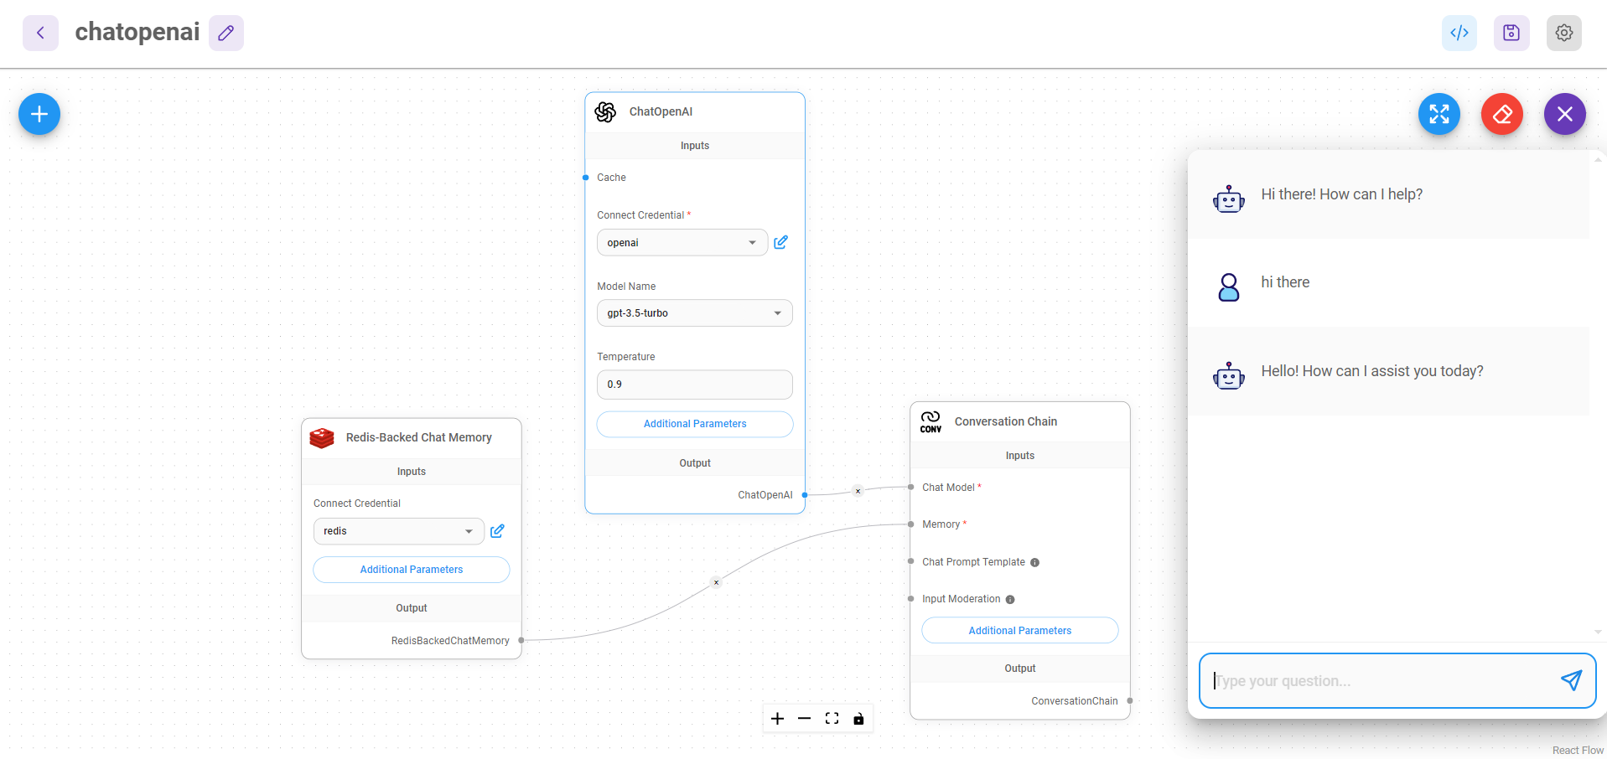Open the API code embed dialog
The width and height of the screenshot is (1607, 759).
coord(1459,34)
